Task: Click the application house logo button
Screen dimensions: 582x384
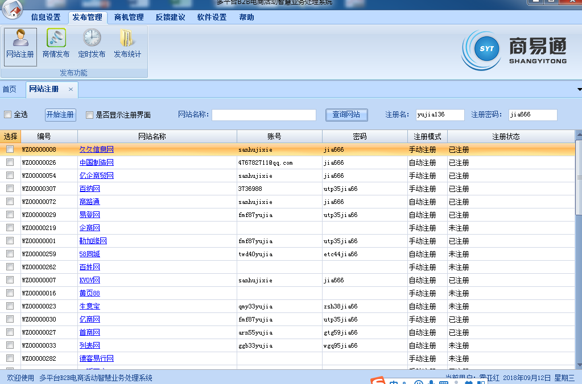Action: tap(13, 9)
